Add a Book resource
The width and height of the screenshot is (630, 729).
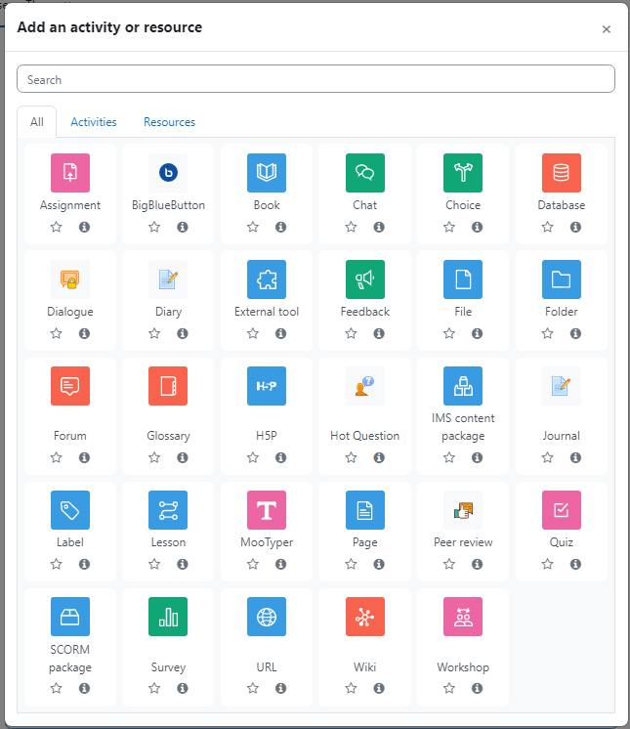[x=267, y=173]
